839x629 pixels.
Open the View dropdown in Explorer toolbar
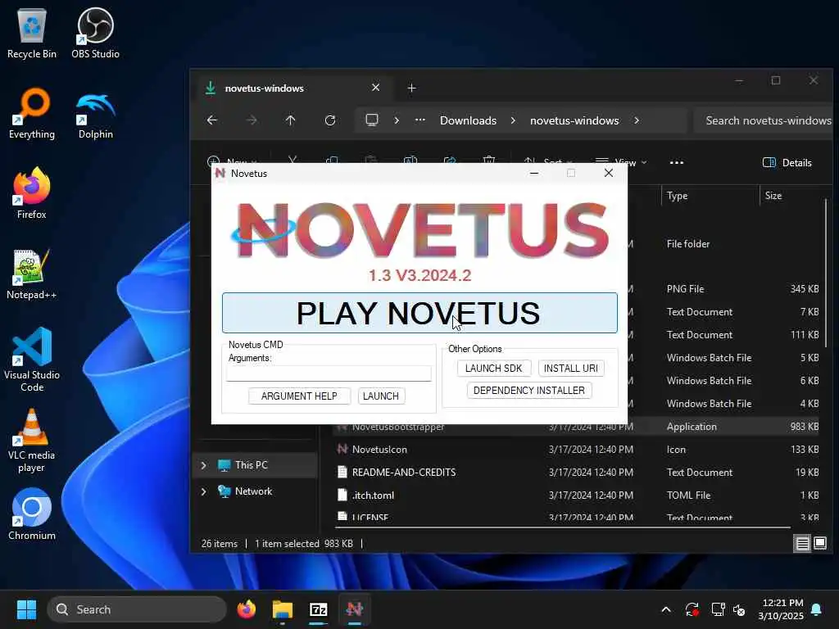621,162
